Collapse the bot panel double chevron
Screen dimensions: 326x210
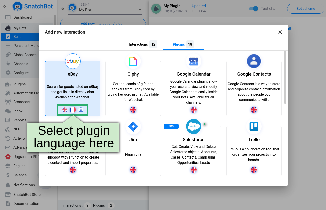pyautogui.click(x=63, y=9)
